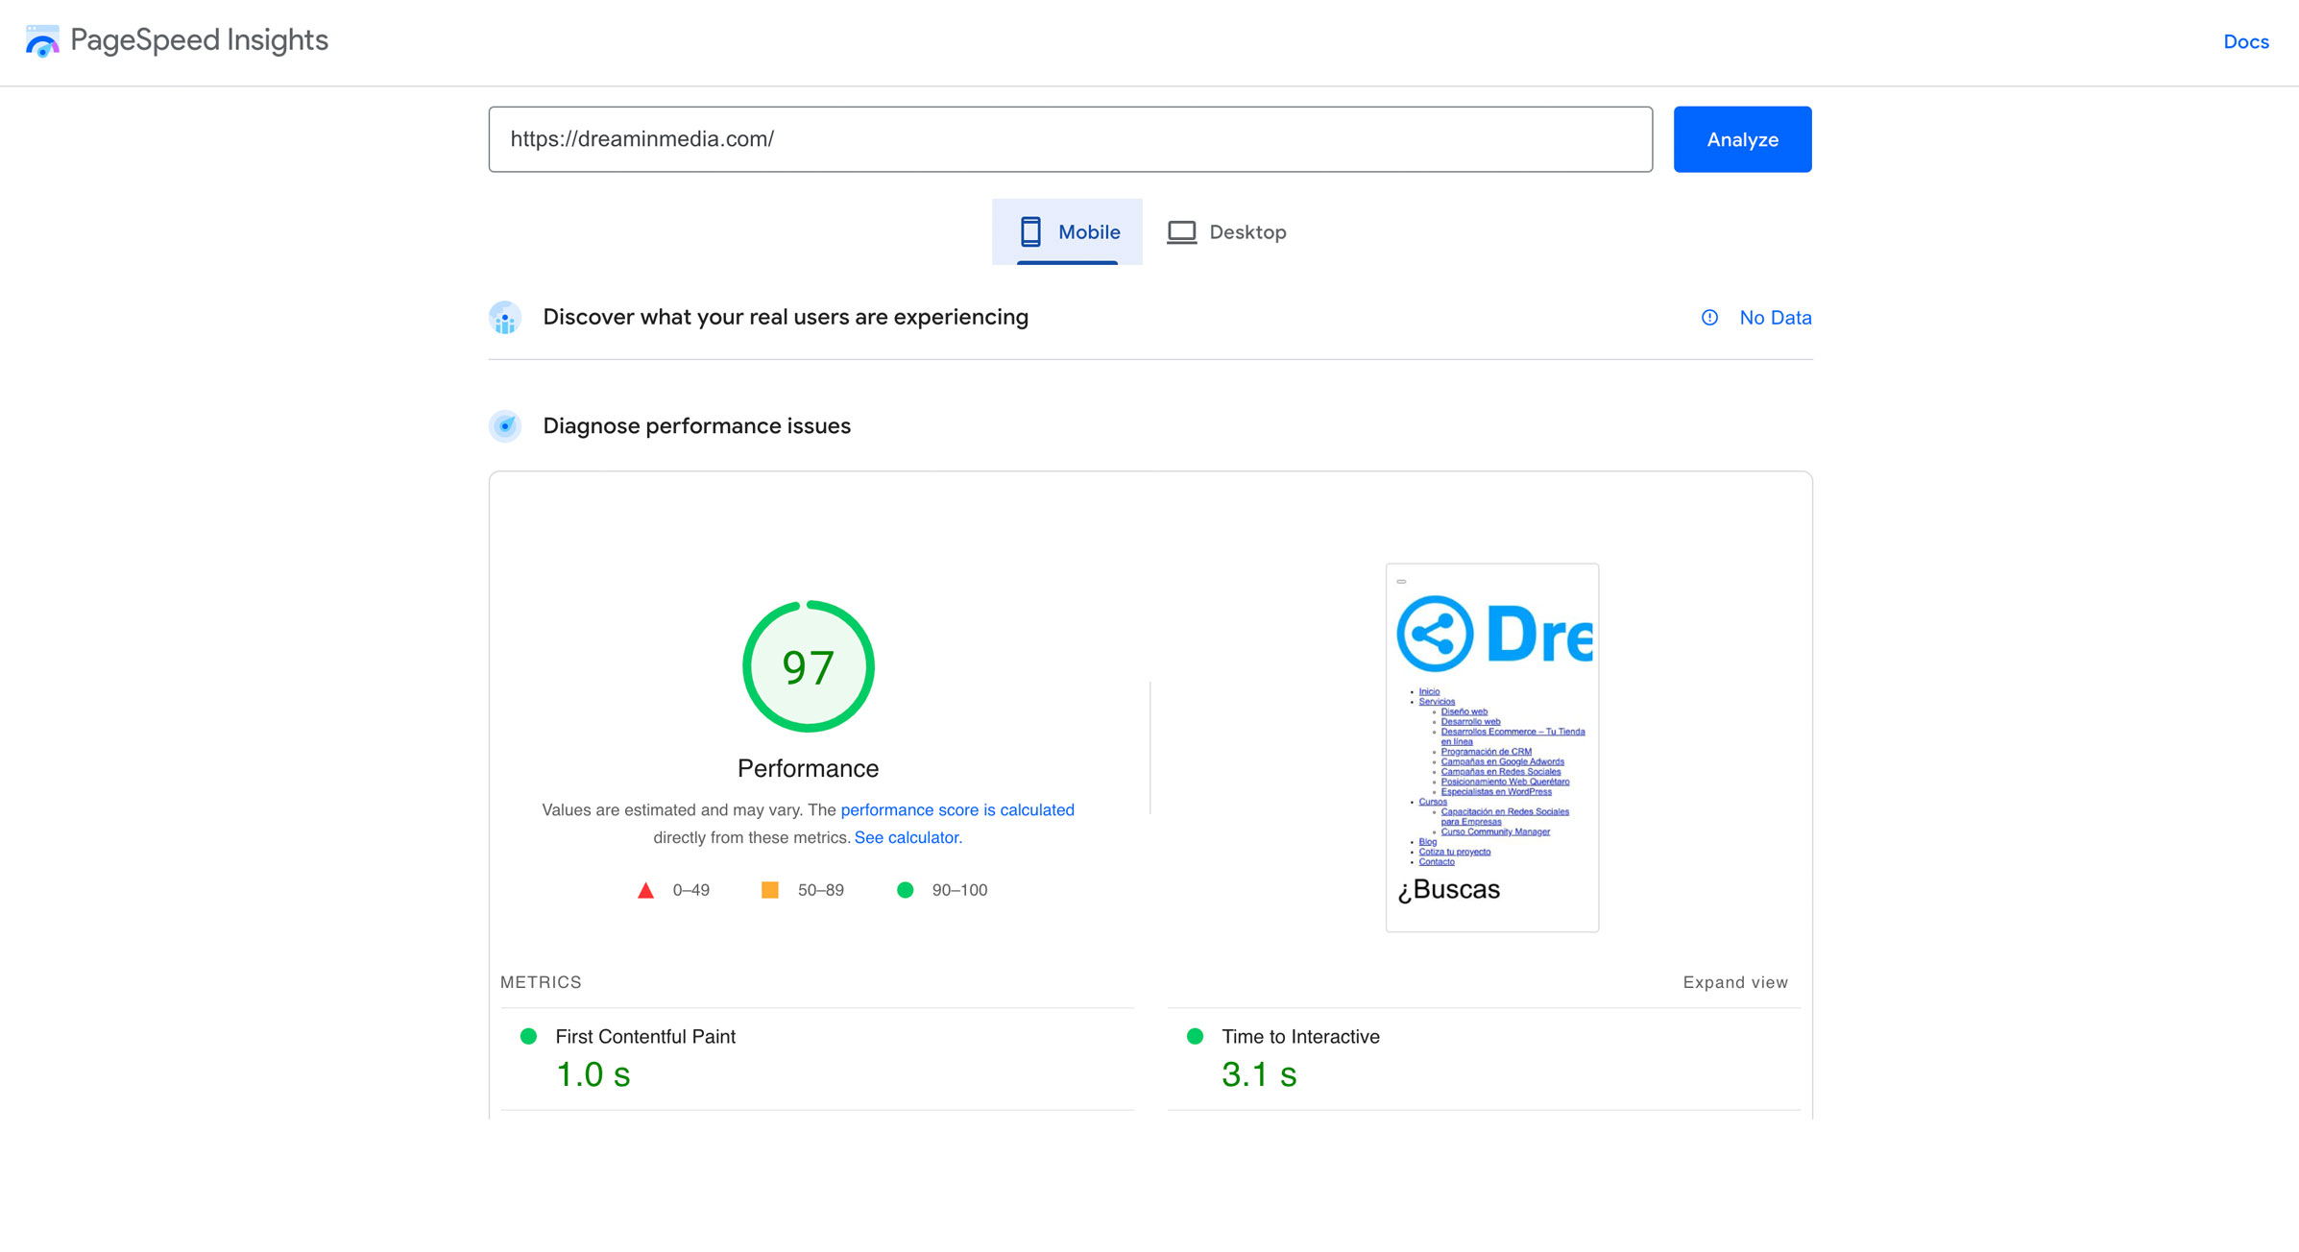
Task: Open 'performance score is calculated' link
Action: pyautogui.click(x=957, y=809)
